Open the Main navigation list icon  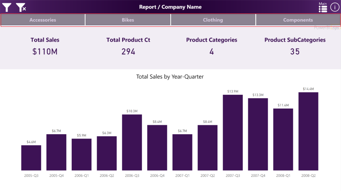coord(323,8)
